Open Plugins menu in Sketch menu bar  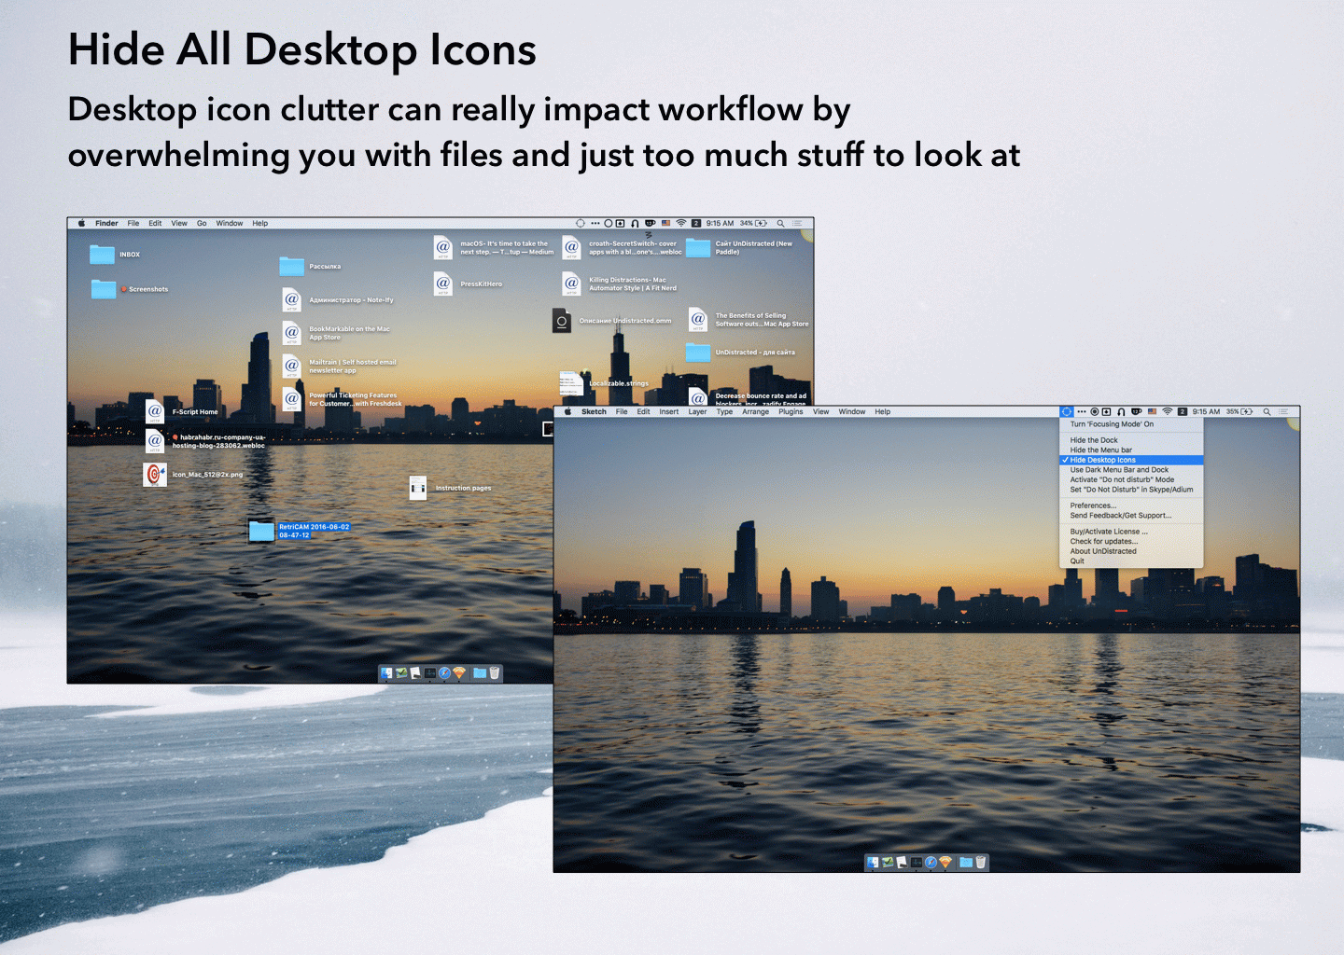click(x=791, y=411)
